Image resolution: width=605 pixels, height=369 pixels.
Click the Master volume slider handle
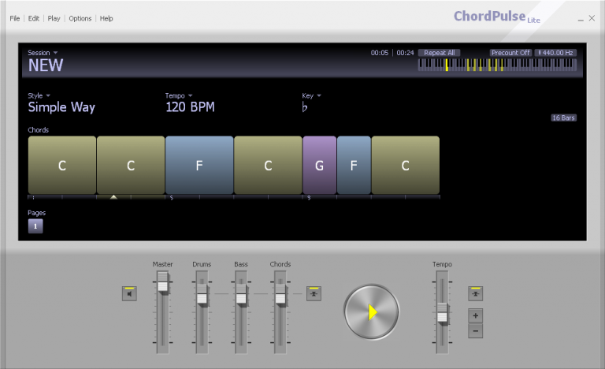point(162,284)
